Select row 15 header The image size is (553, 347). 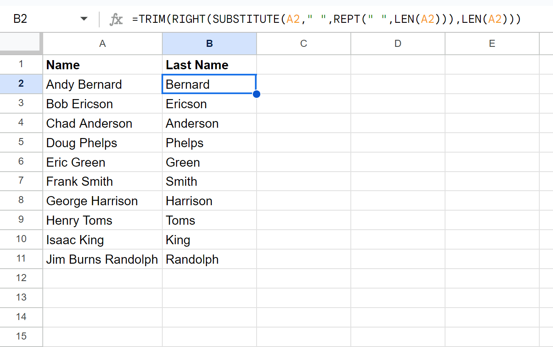[21, 336]
